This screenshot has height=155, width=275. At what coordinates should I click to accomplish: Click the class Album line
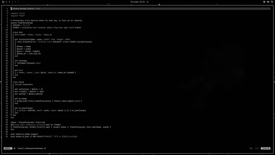coord(18,82)
